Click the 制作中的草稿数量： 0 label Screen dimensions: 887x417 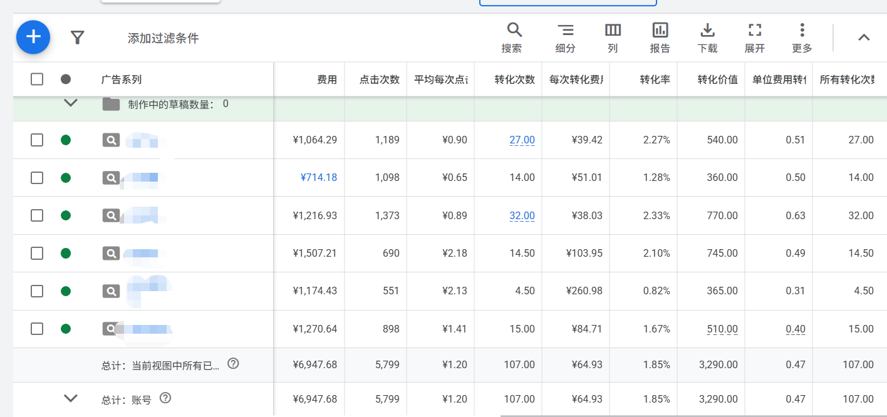(x=179, y=104)
